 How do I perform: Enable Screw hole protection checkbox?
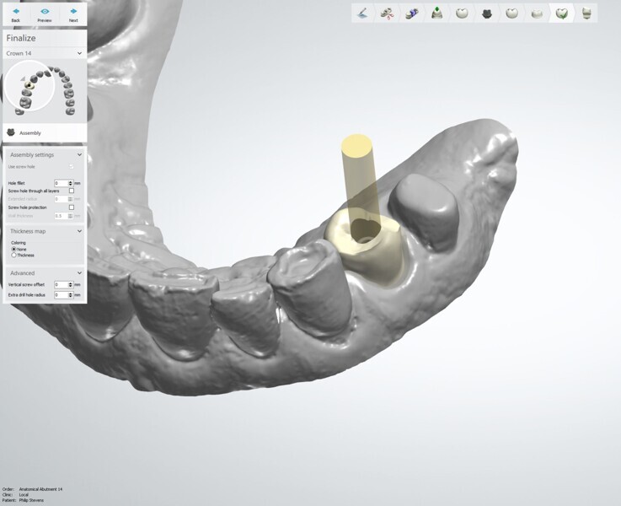pos(72,207)
